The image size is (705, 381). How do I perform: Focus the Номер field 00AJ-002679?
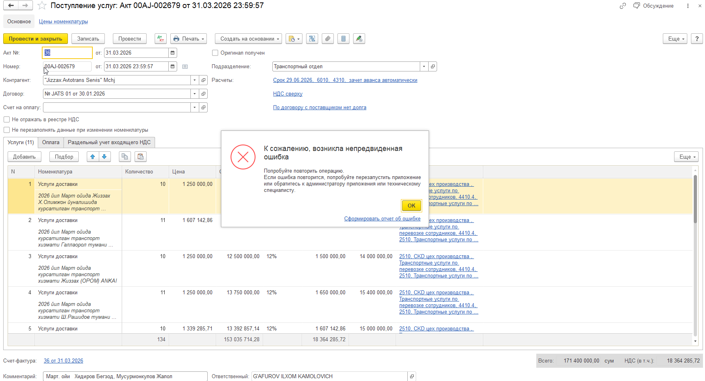click(67, 66)
